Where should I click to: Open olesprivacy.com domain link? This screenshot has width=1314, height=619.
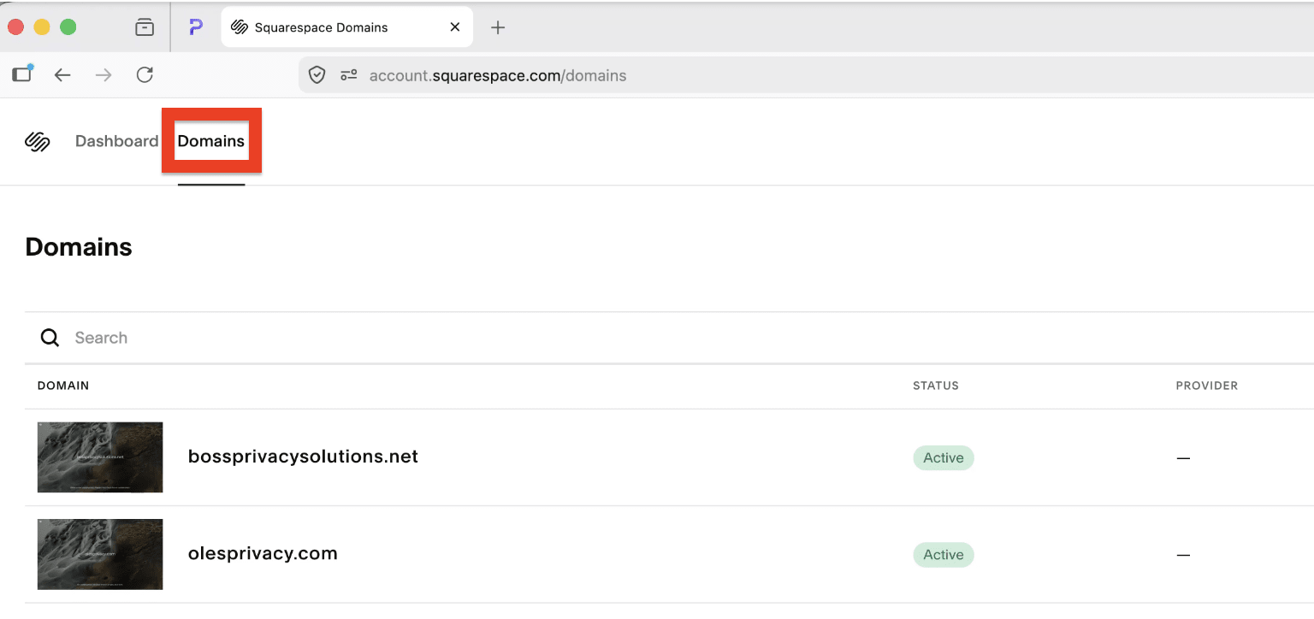click(x=263, y=553)
